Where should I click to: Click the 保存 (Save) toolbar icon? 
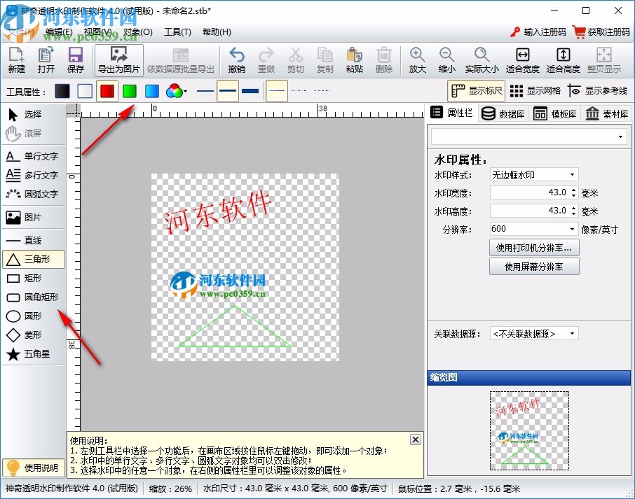75,60
